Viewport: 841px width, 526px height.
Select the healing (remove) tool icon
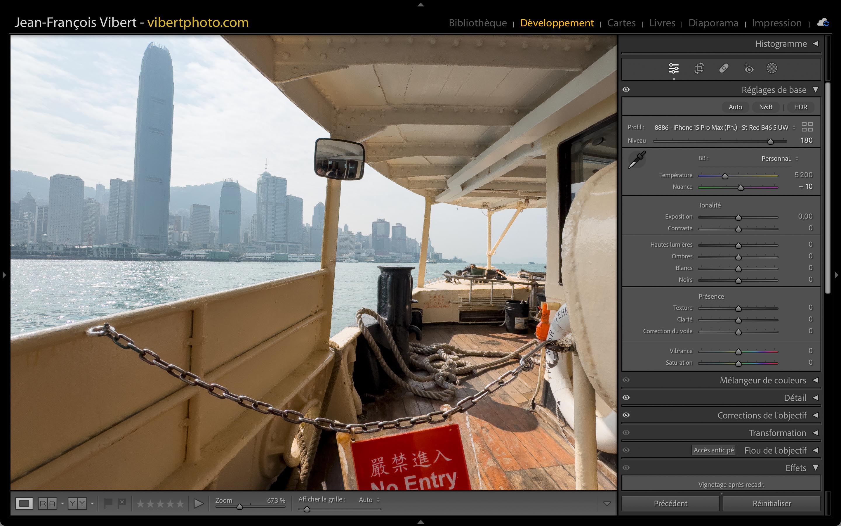(x=724, y=68)
